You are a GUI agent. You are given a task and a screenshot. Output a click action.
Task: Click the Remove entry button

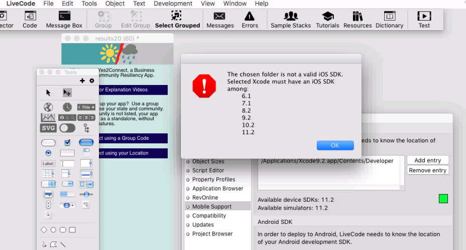(427, 170)
